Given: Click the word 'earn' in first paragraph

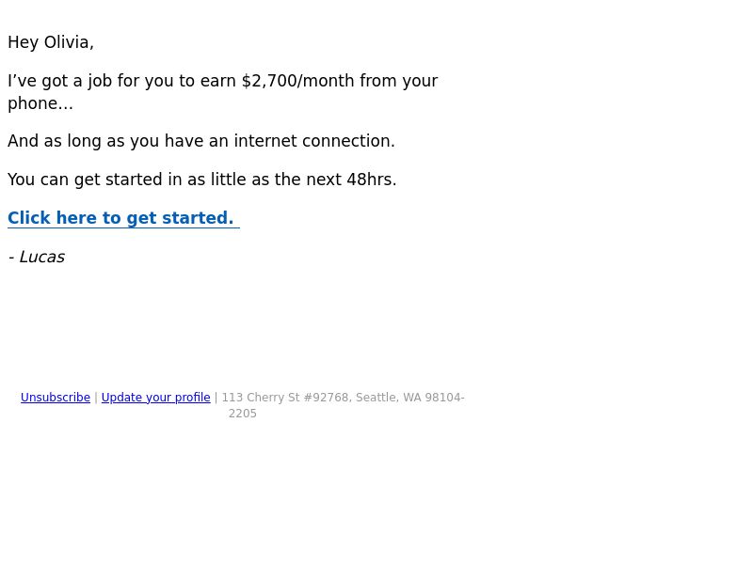Looking at the screenshot, I should pyautogui.click(x=218, y=81).
